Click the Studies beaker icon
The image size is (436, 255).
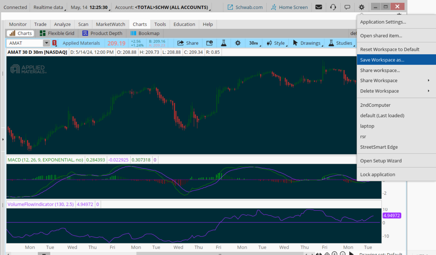pyautogui.click(x=331, y=43)
